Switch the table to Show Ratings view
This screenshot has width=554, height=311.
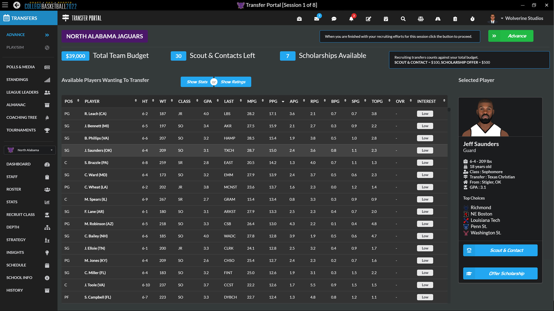pos(233,82)
